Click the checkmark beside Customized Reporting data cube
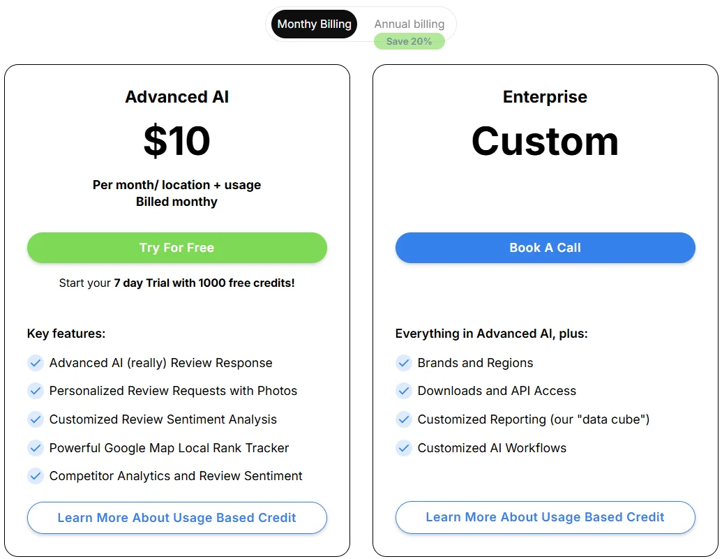Screen dimensions: 722x559 click(x=403, y=419)
